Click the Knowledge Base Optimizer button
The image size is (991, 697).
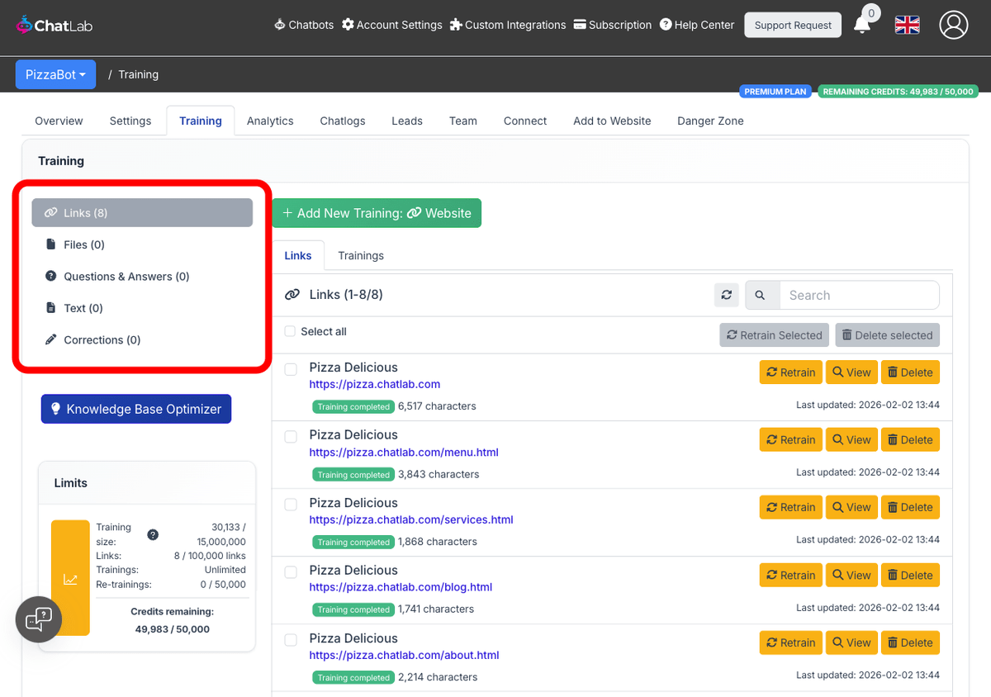point(135,409)
